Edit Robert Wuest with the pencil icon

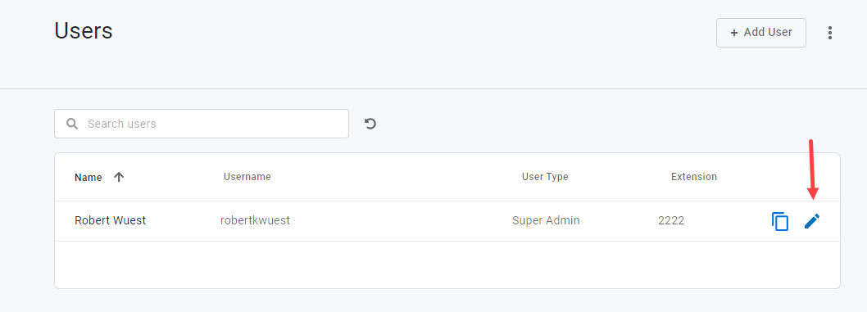[x=812, y=221]
